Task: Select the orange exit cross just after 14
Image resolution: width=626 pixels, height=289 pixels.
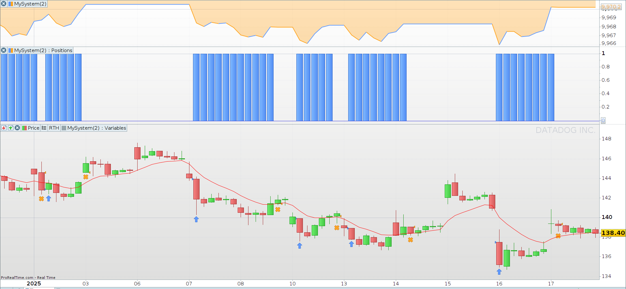Action: pyautogui.click(x=410, y=240)
